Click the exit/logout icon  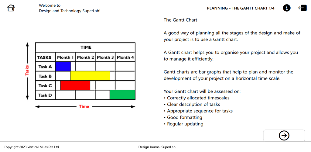(x=302, y=8)
